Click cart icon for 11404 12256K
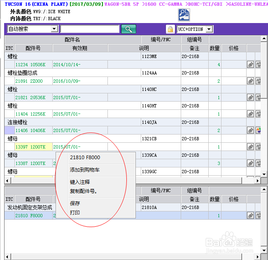Image resolution: width=268 pixels, height=260 pixels. pyautogui.click(x=258, y=114)
